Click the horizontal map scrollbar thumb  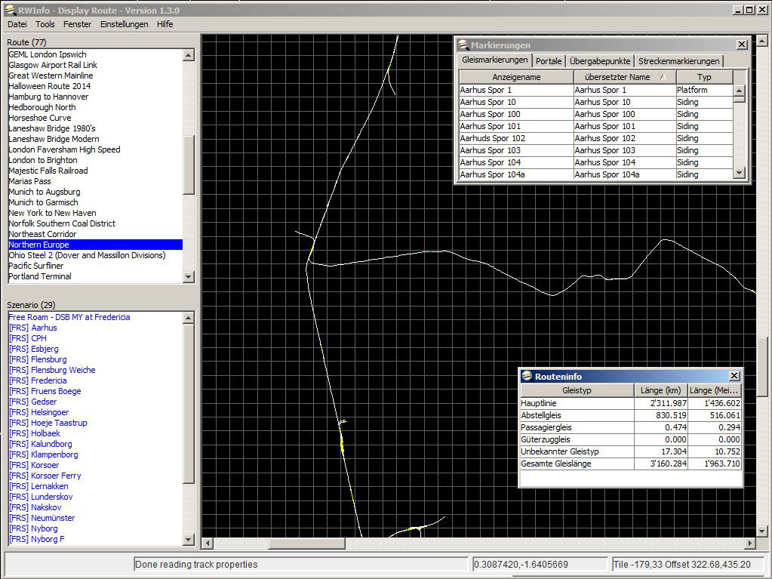306,544
